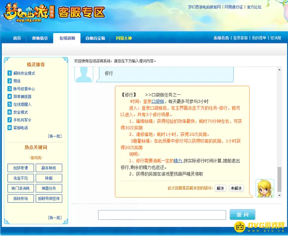
Task: Mark the reply as 未解决
Action: 236,188
